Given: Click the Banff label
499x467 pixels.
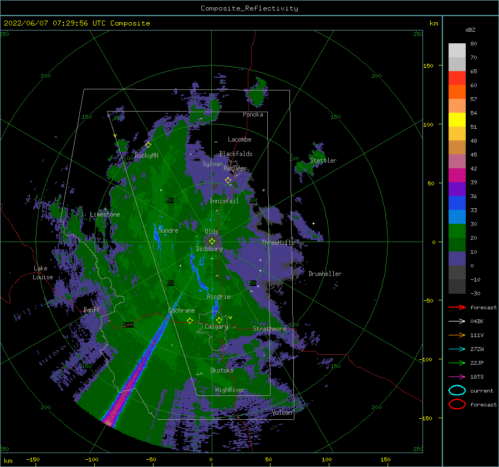Looking at the screenshot, I should point(91,309).
